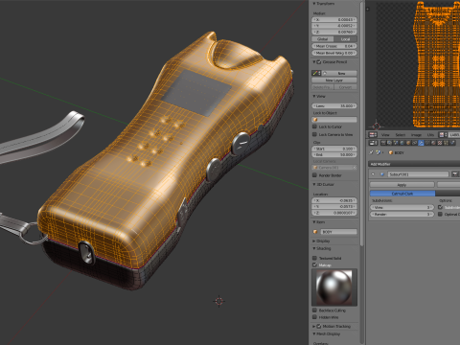Collapse the Subsurf modifier with arrow

click(x=373, y=174)
